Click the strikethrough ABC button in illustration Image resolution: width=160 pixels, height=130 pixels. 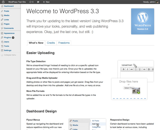tap(132, 69)
